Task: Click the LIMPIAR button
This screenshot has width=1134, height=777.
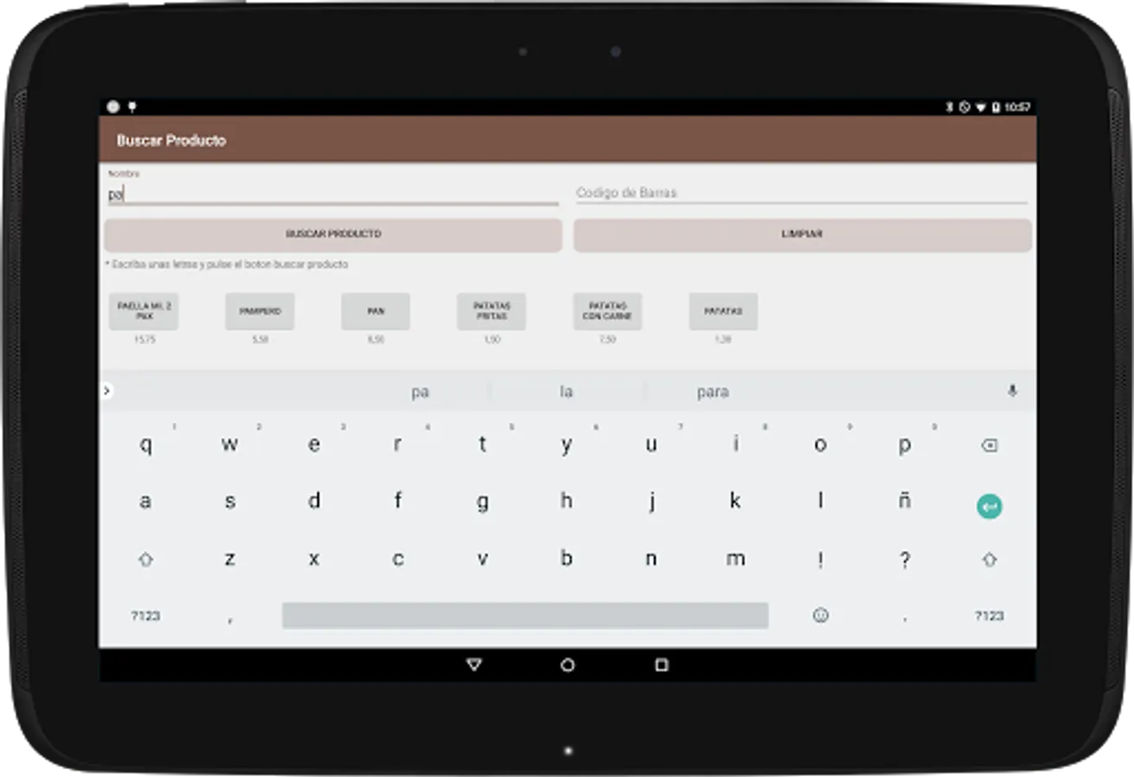Action: (802, 235)
